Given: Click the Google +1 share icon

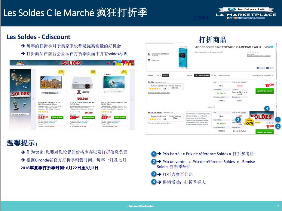Looking at the screenshot, I should (271, 68).
